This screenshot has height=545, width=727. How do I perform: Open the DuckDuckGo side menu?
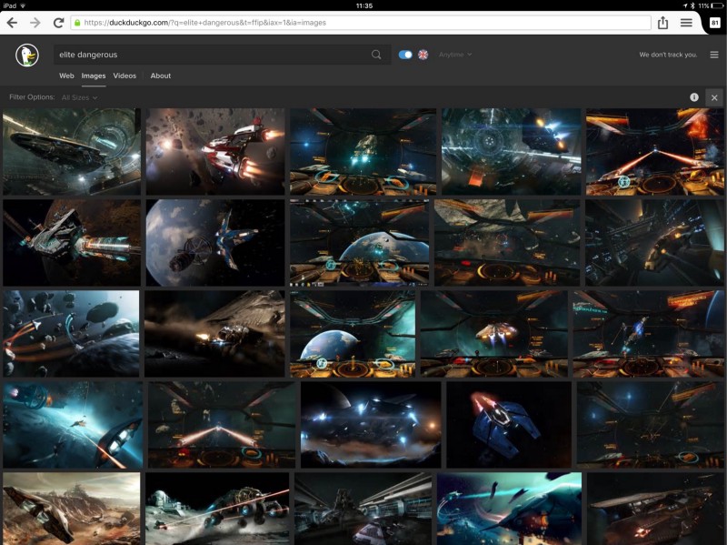click(x=714, y=55)
